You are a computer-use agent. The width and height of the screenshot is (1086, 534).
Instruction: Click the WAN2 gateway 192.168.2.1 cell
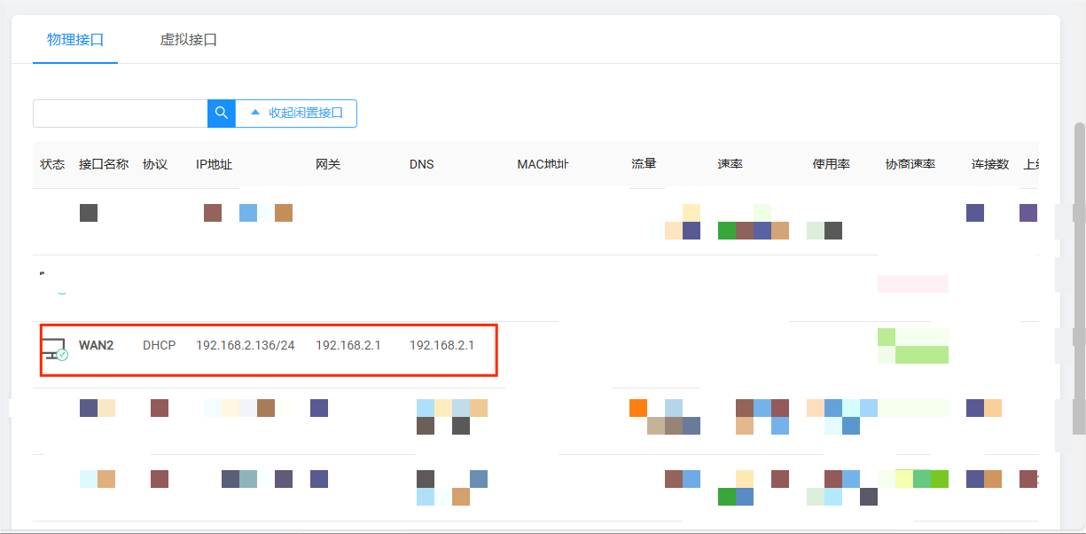click(x=348, y=345)
